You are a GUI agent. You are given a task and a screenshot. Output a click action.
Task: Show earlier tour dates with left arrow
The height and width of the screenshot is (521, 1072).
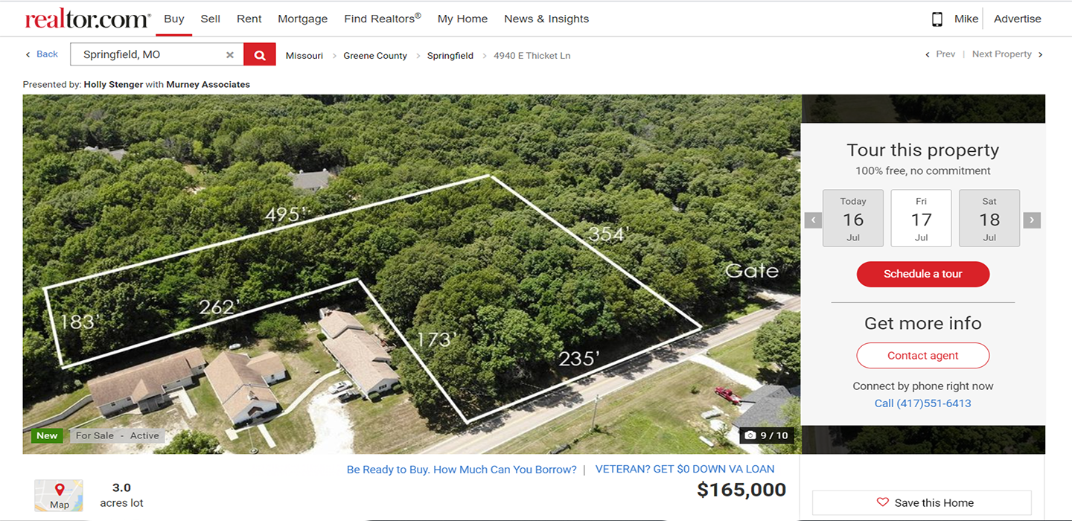(814, 220)
